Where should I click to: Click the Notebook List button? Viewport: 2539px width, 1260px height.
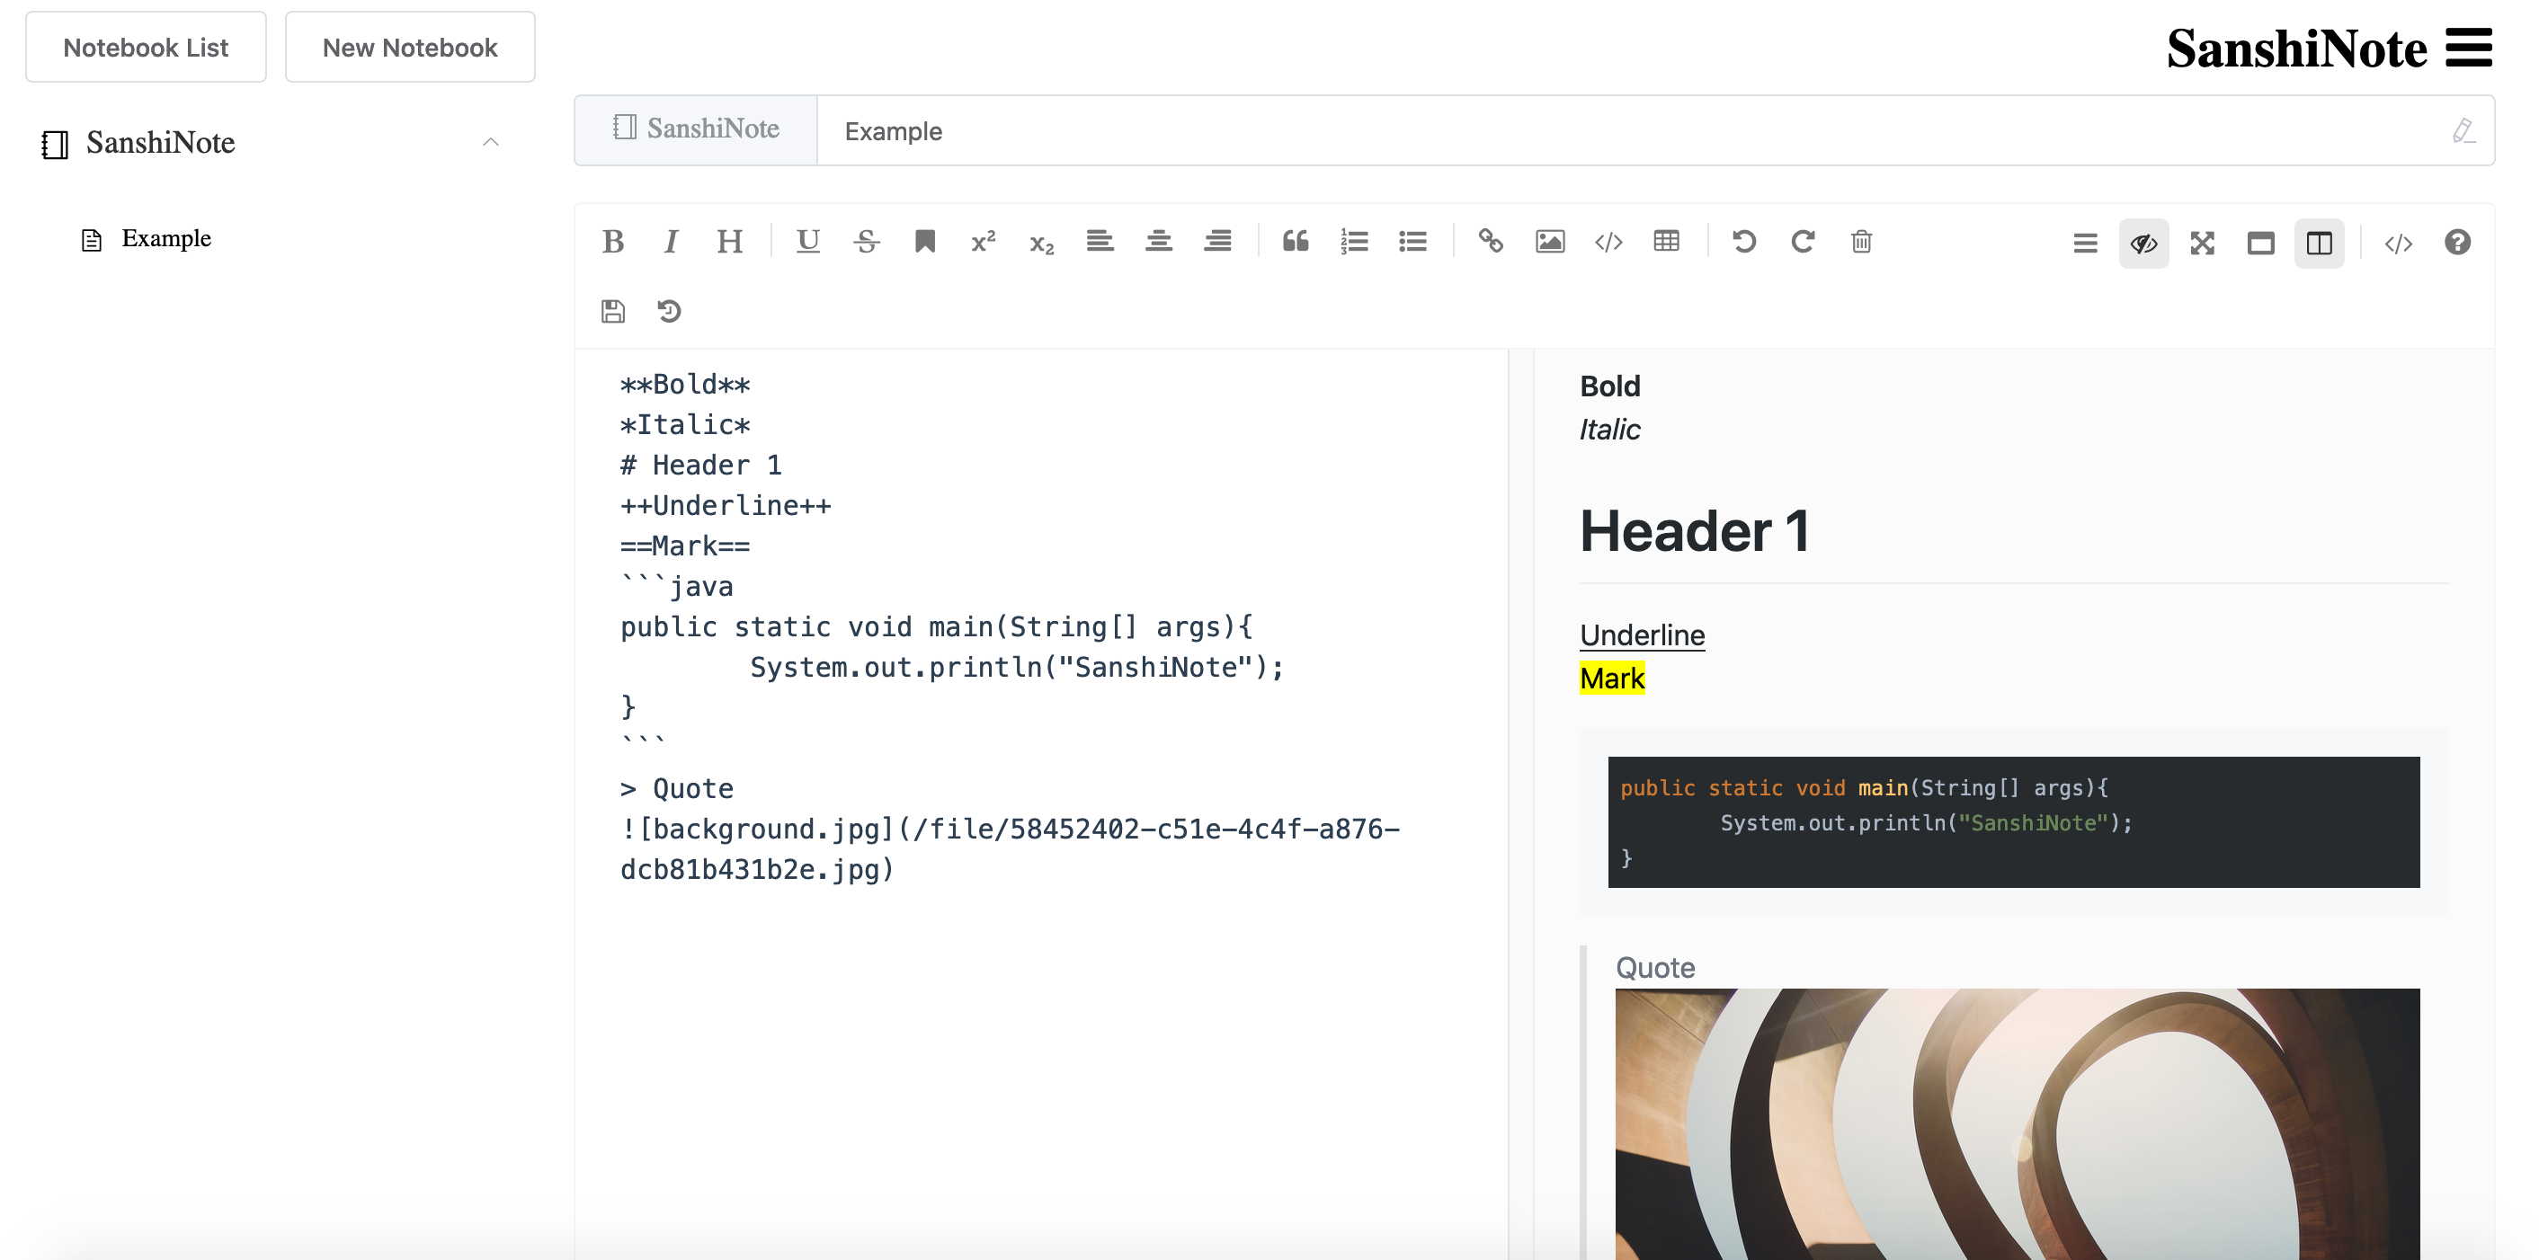(x=146, y=48)
